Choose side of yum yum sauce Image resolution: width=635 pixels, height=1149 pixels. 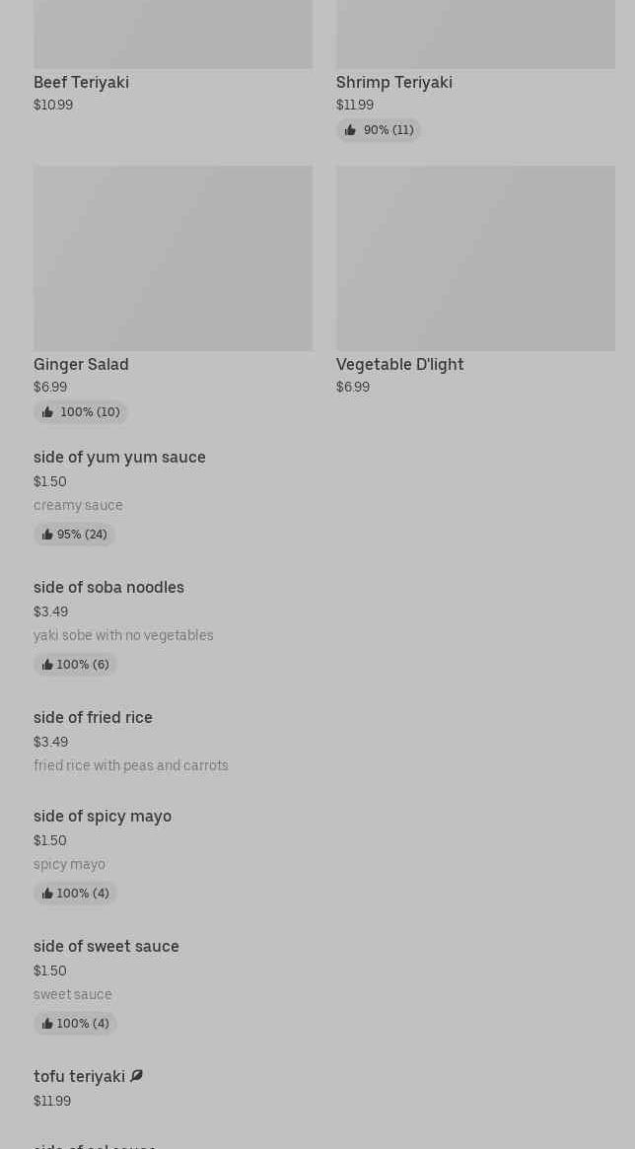tap(119, 457)
